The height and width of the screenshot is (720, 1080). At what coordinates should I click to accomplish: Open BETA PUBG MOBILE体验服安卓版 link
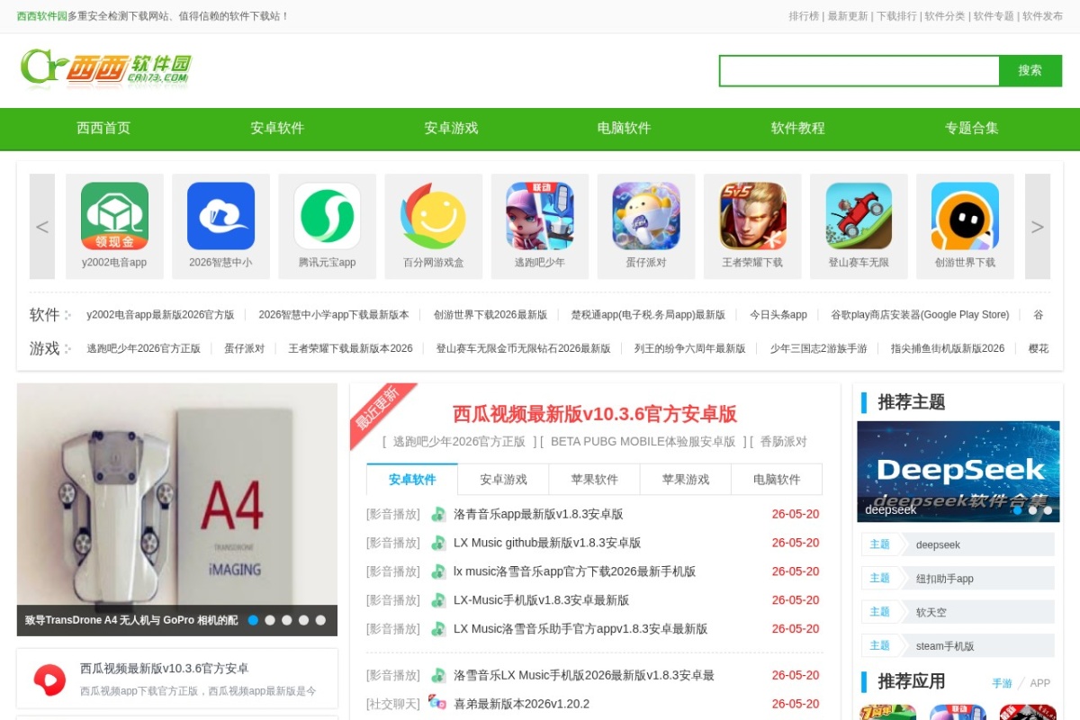click(x=643, y=442)
